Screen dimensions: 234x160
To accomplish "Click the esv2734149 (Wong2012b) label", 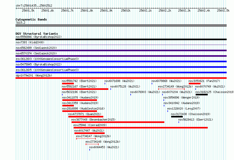I will 176,86.
